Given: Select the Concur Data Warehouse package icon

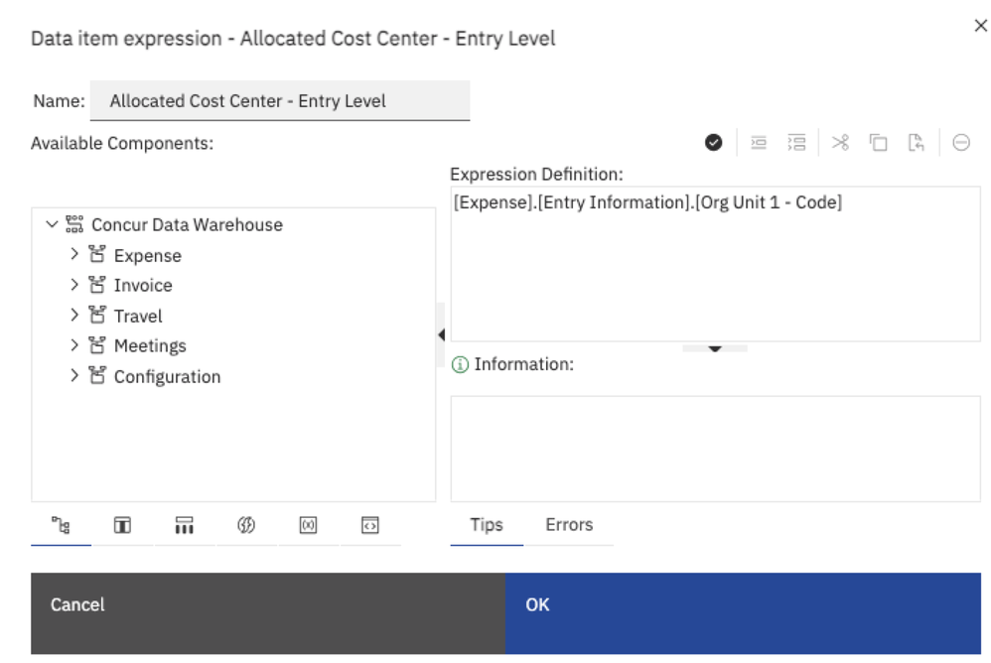Looking at the screenshot, I should 74,224.
